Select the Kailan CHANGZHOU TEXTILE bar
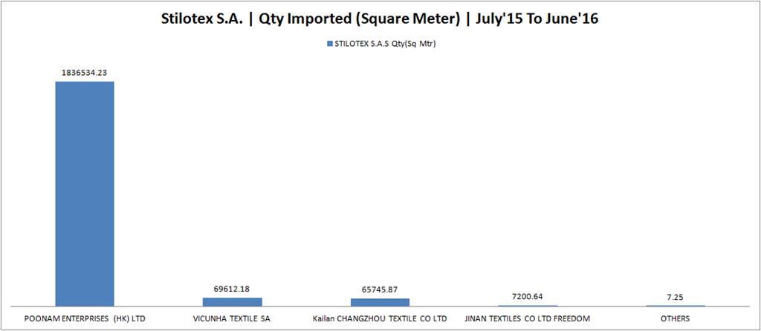Screen dimensions: 761x331 (380, 302)
